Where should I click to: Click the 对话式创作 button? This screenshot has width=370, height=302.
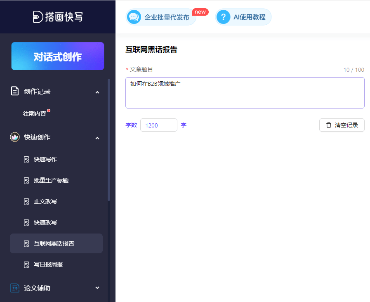[x=57, y=56]
